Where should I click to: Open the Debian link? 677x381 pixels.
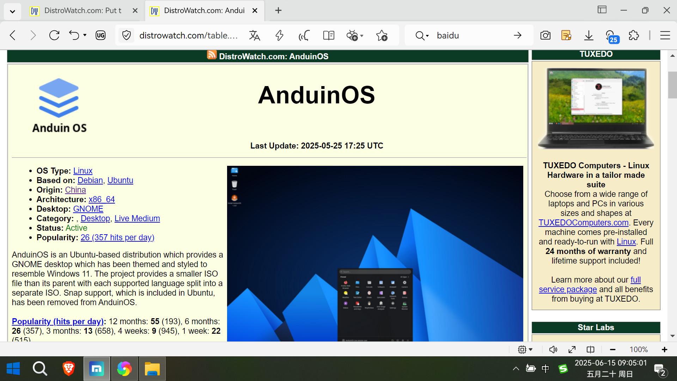click(x=90, y=180)
